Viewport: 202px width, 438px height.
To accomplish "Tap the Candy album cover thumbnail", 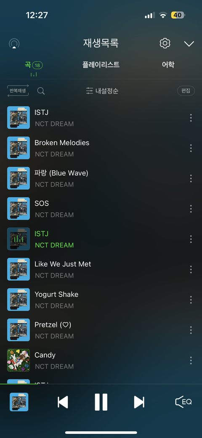I will [x=19, y=360].
